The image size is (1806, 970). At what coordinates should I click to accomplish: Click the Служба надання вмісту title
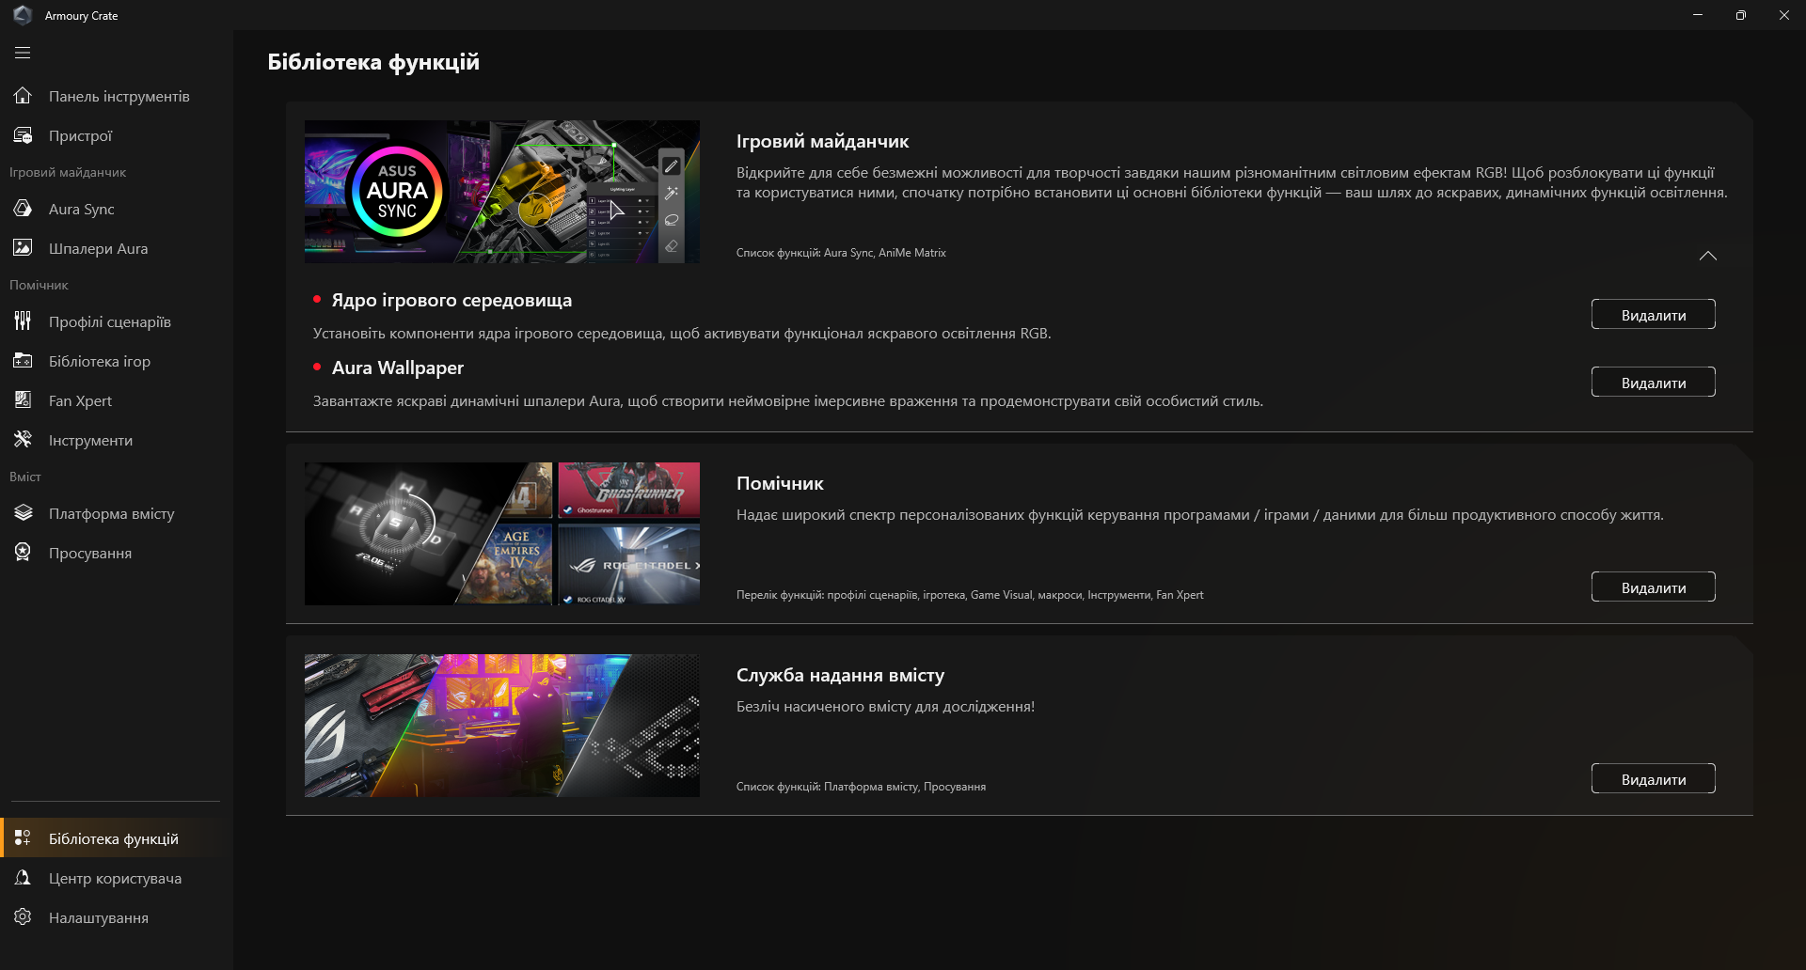click(x=840, y=675)
